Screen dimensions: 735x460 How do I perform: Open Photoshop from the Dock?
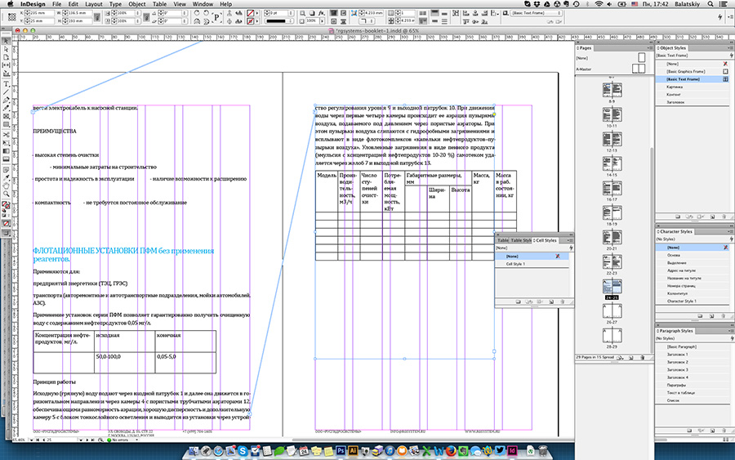[x=341, y=451]
